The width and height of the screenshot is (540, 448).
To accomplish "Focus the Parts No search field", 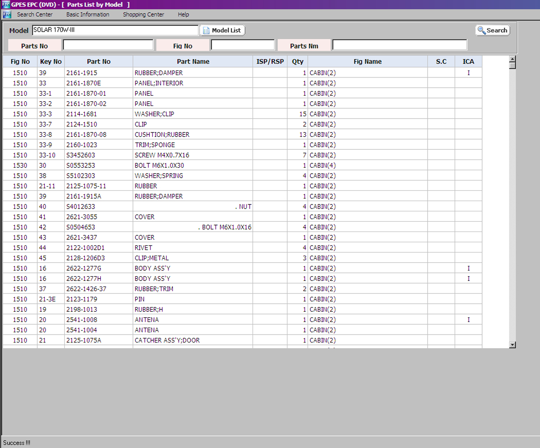I will tap(108, 45).
